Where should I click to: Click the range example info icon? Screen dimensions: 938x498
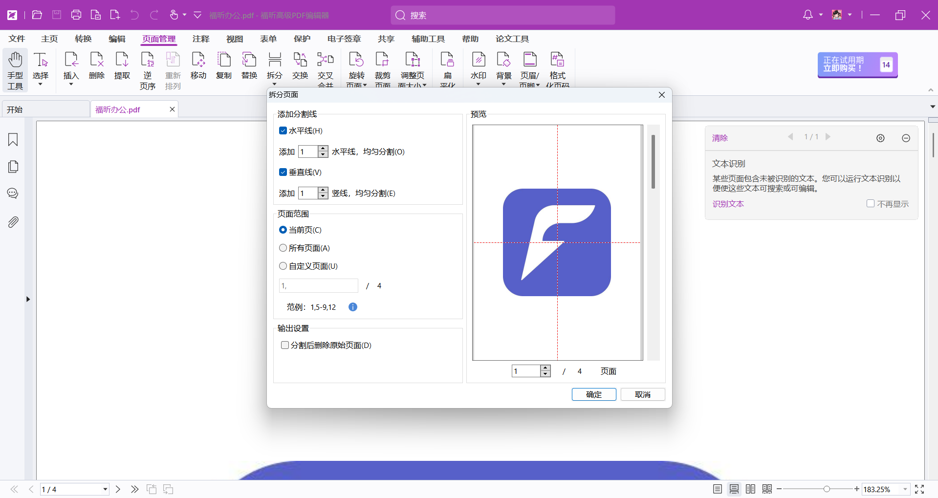click(353, 307)
